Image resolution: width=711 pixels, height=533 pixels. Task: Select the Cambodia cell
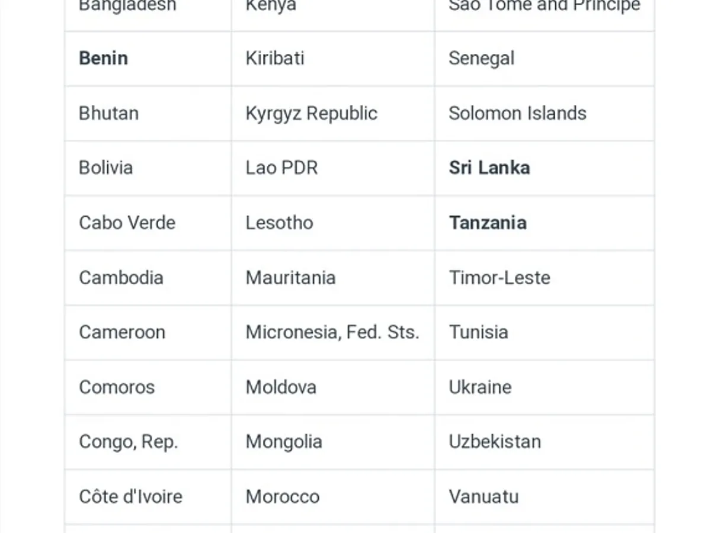pyautogui.click(x=121, y=277)
